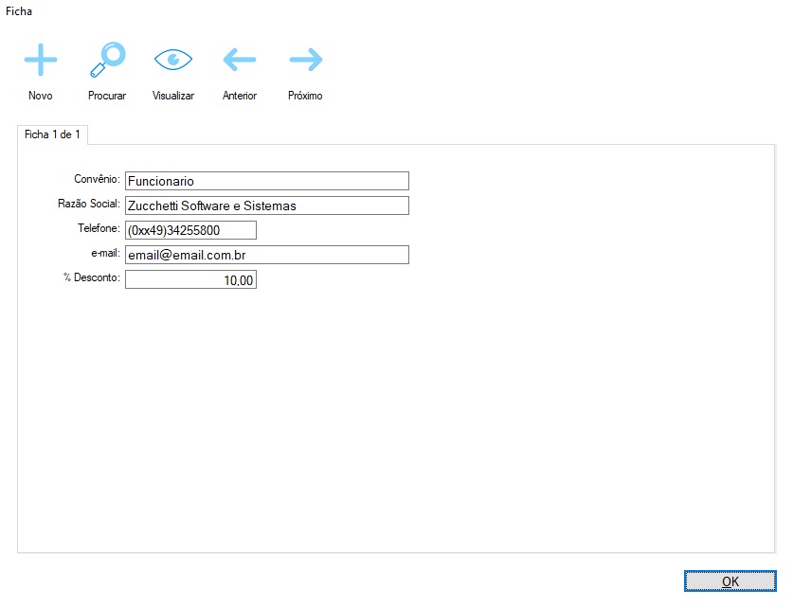Click the % Desconto value field
This screenshot has width=793, height=607.
pyautogui.click(x=190, y=280)
